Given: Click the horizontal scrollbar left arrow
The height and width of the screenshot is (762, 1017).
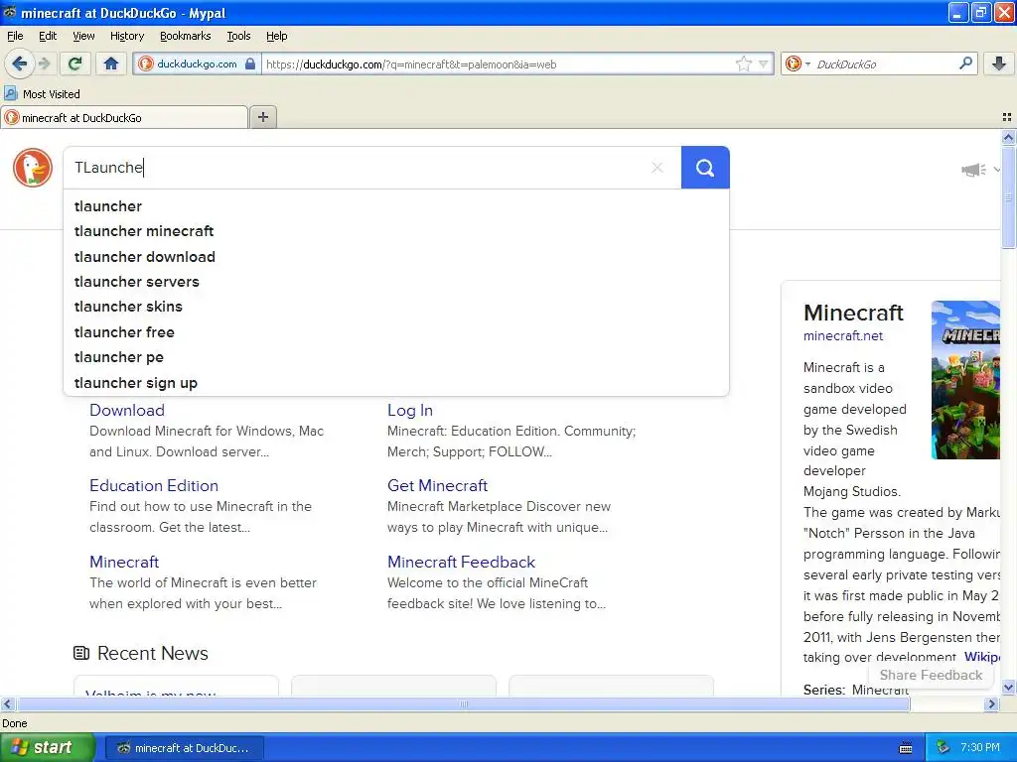Looking at the screenshot, I should click(x=7, y=703).
